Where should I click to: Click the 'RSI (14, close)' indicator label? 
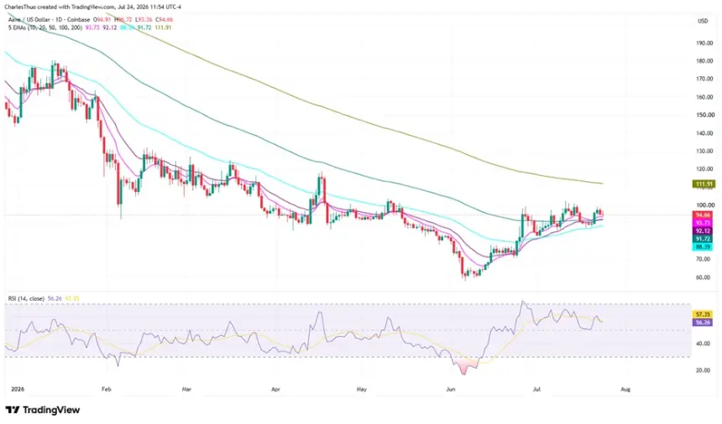[x=26, y=298]
